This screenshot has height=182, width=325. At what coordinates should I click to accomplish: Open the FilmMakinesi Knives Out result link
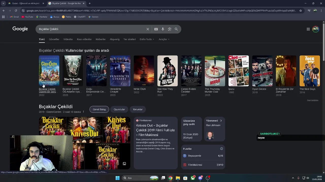pyautogui.click(x=155, y=130)
